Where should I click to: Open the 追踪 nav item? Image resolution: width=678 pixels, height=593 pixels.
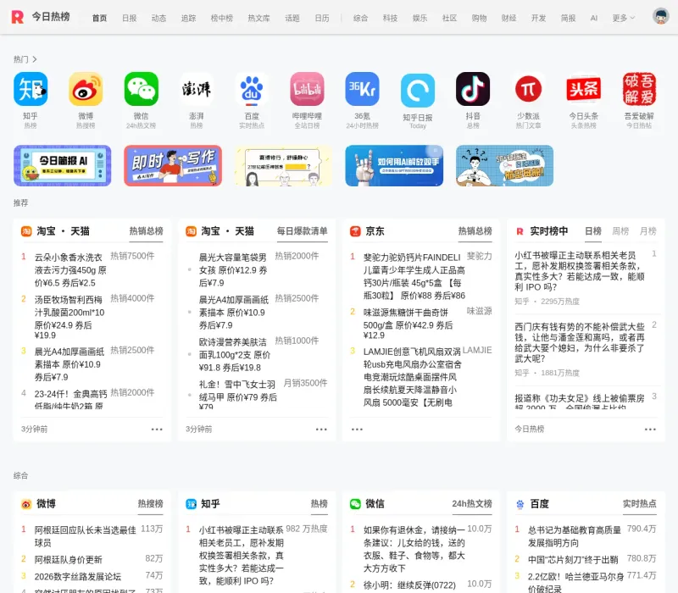pos(188,18)
